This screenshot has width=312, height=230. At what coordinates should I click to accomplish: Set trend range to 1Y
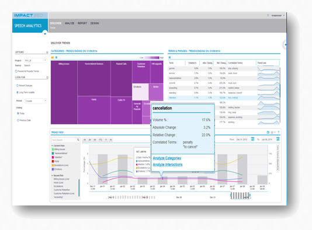(106, 140)
